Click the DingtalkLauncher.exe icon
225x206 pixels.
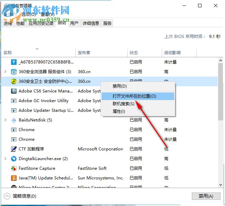pyautogui.click(x=14, y=159)
